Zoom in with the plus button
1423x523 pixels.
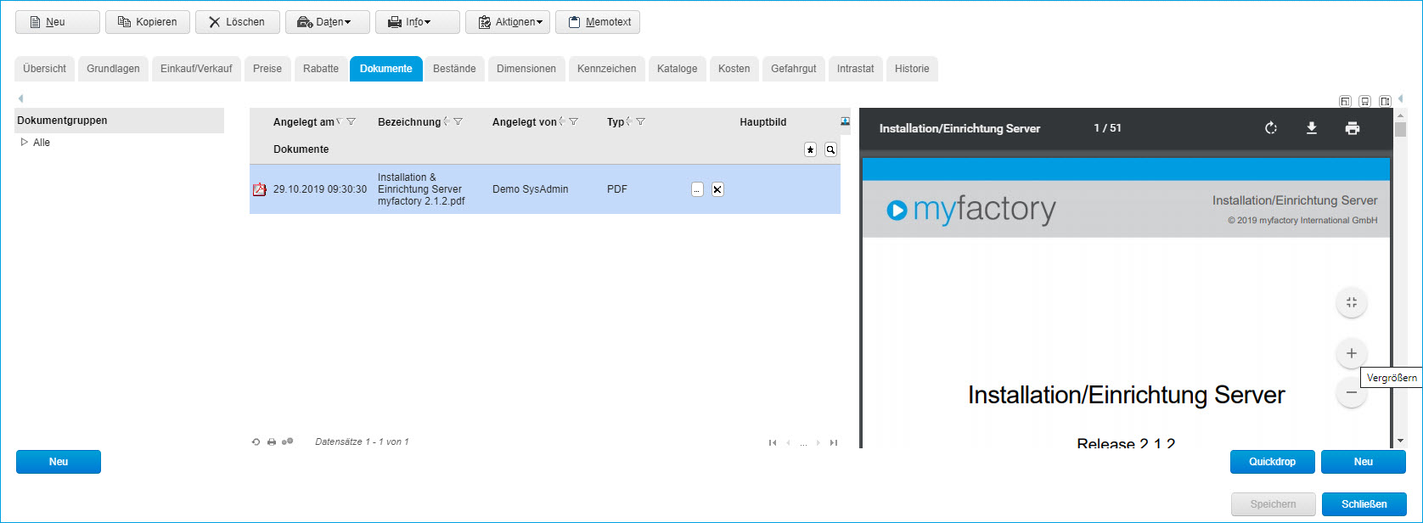coord(1352,353)
